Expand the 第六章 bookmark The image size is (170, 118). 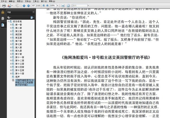(x=11, y=41)
